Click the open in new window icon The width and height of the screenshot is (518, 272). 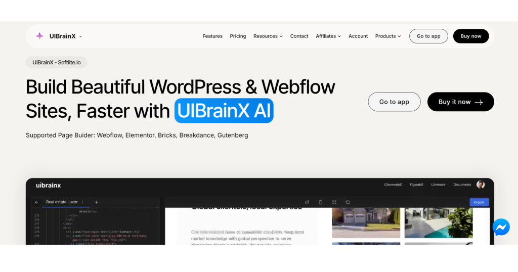[x=307, y=202]
